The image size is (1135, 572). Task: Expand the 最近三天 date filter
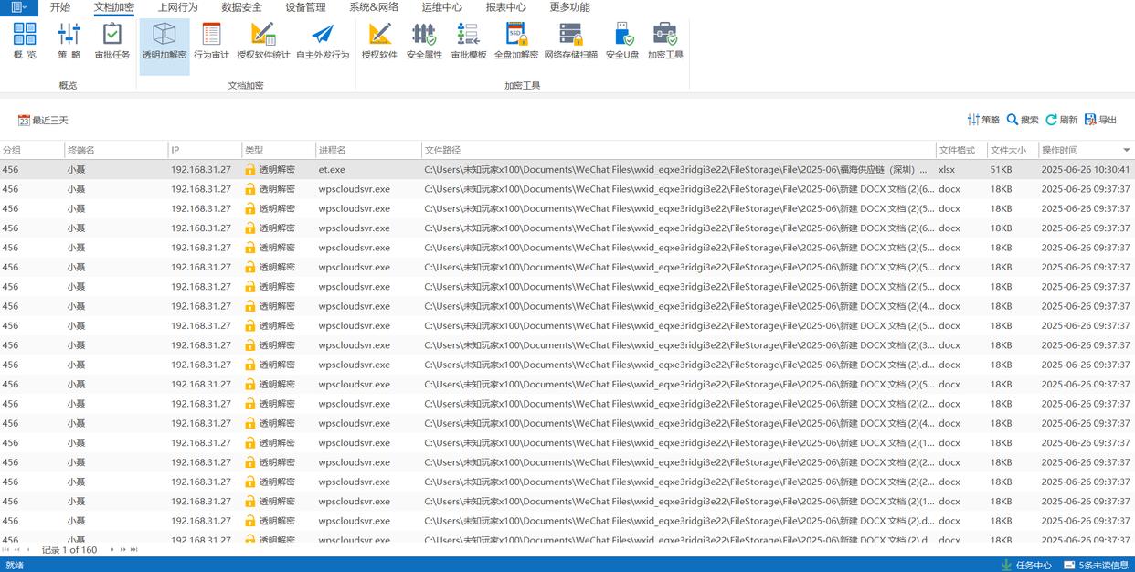pos(43,121)
